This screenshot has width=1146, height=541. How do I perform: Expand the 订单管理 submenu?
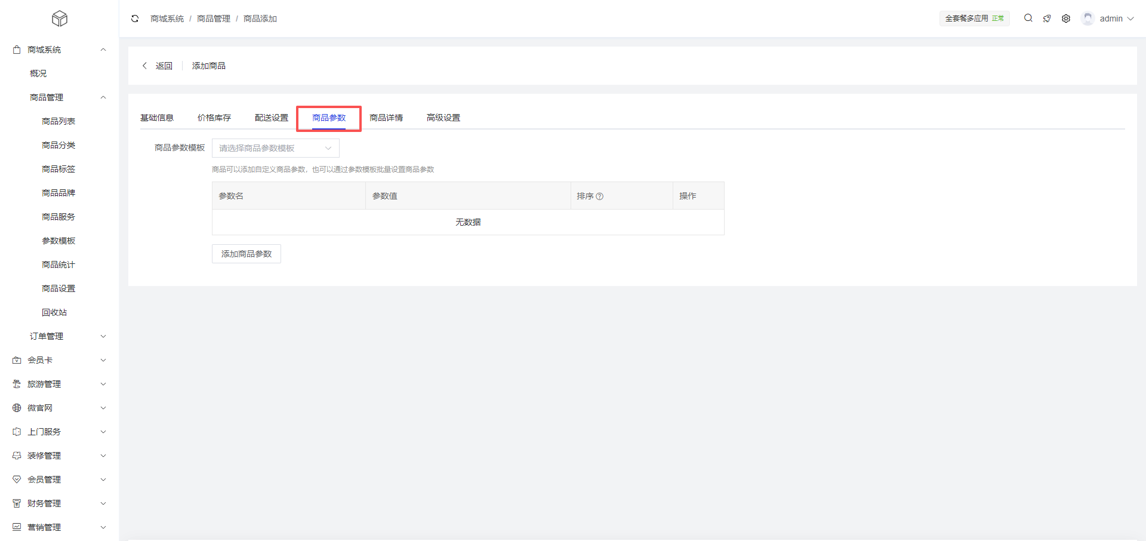(103, 336)
